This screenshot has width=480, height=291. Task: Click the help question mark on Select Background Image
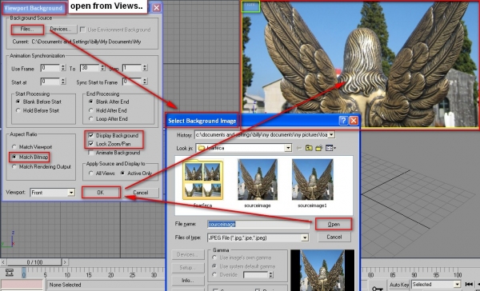coord(343,121)
